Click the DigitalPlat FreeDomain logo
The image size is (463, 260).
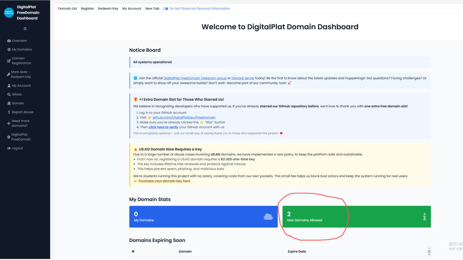(9, 13)
